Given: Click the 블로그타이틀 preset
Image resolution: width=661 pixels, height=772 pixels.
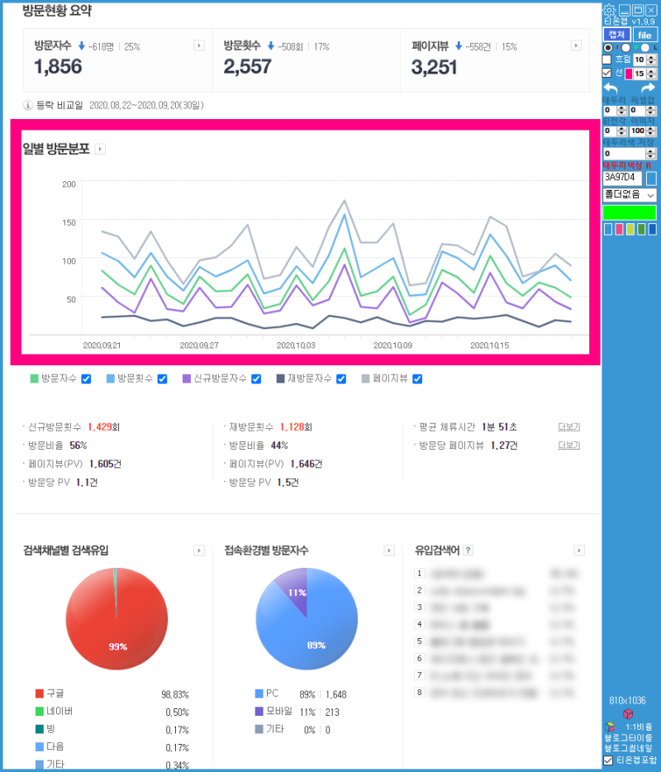Looking at the screenshot, I should (629, 737).
